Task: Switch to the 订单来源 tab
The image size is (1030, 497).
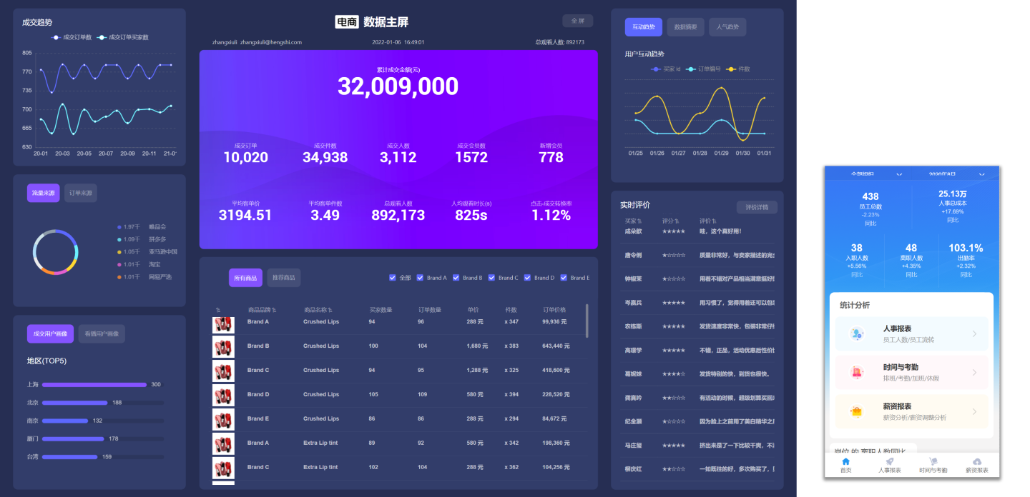Action: pos(81,193)
